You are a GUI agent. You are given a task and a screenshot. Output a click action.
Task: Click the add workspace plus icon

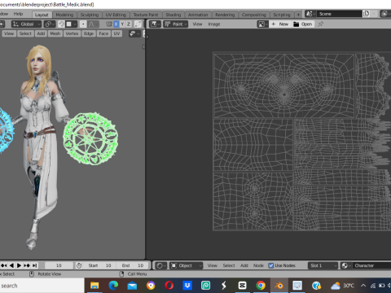coord(298,15)
